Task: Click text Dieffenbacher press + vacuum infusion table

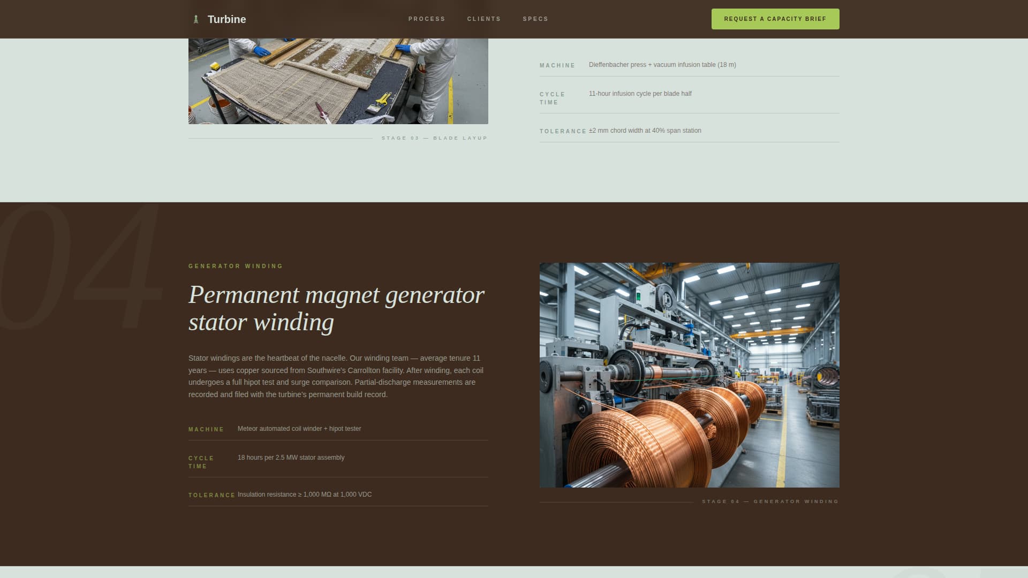Action: click(x=662, y=65)
